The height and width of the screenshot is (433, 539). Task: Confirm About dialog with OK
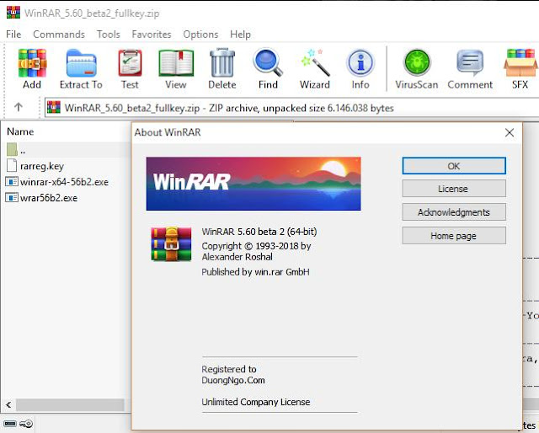coord(454,166)
